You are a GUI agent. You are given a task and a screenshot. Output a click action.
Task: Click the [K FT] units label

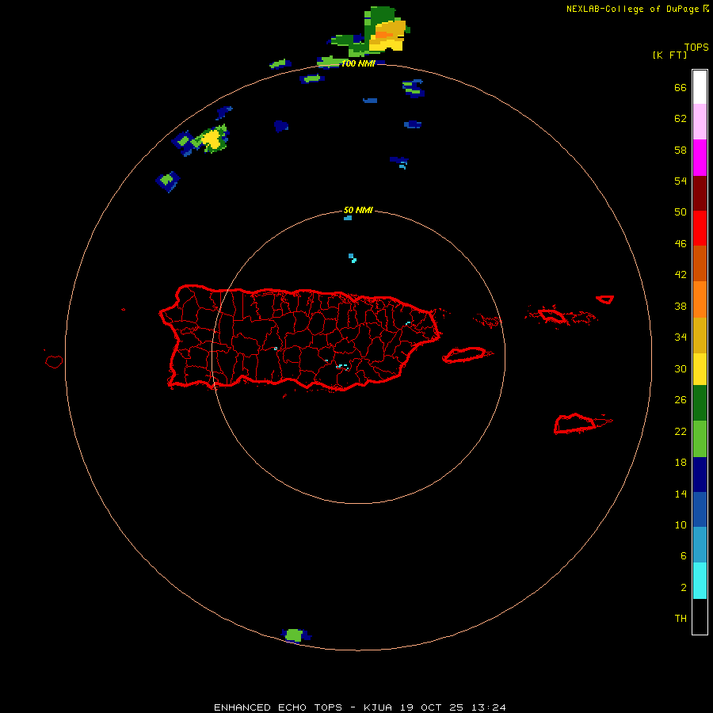click(x=669, y=55)
